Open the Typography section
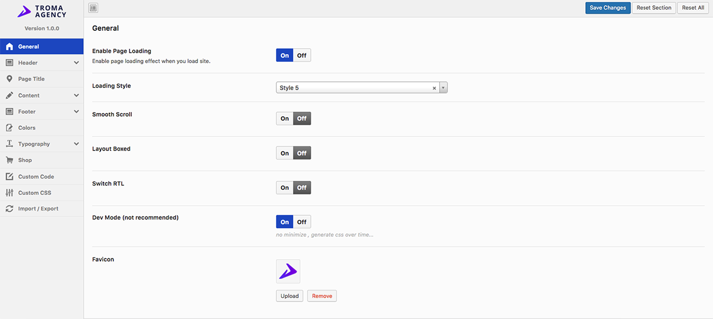The width and height of the screenshot is (713, 319). coord(42,144)
